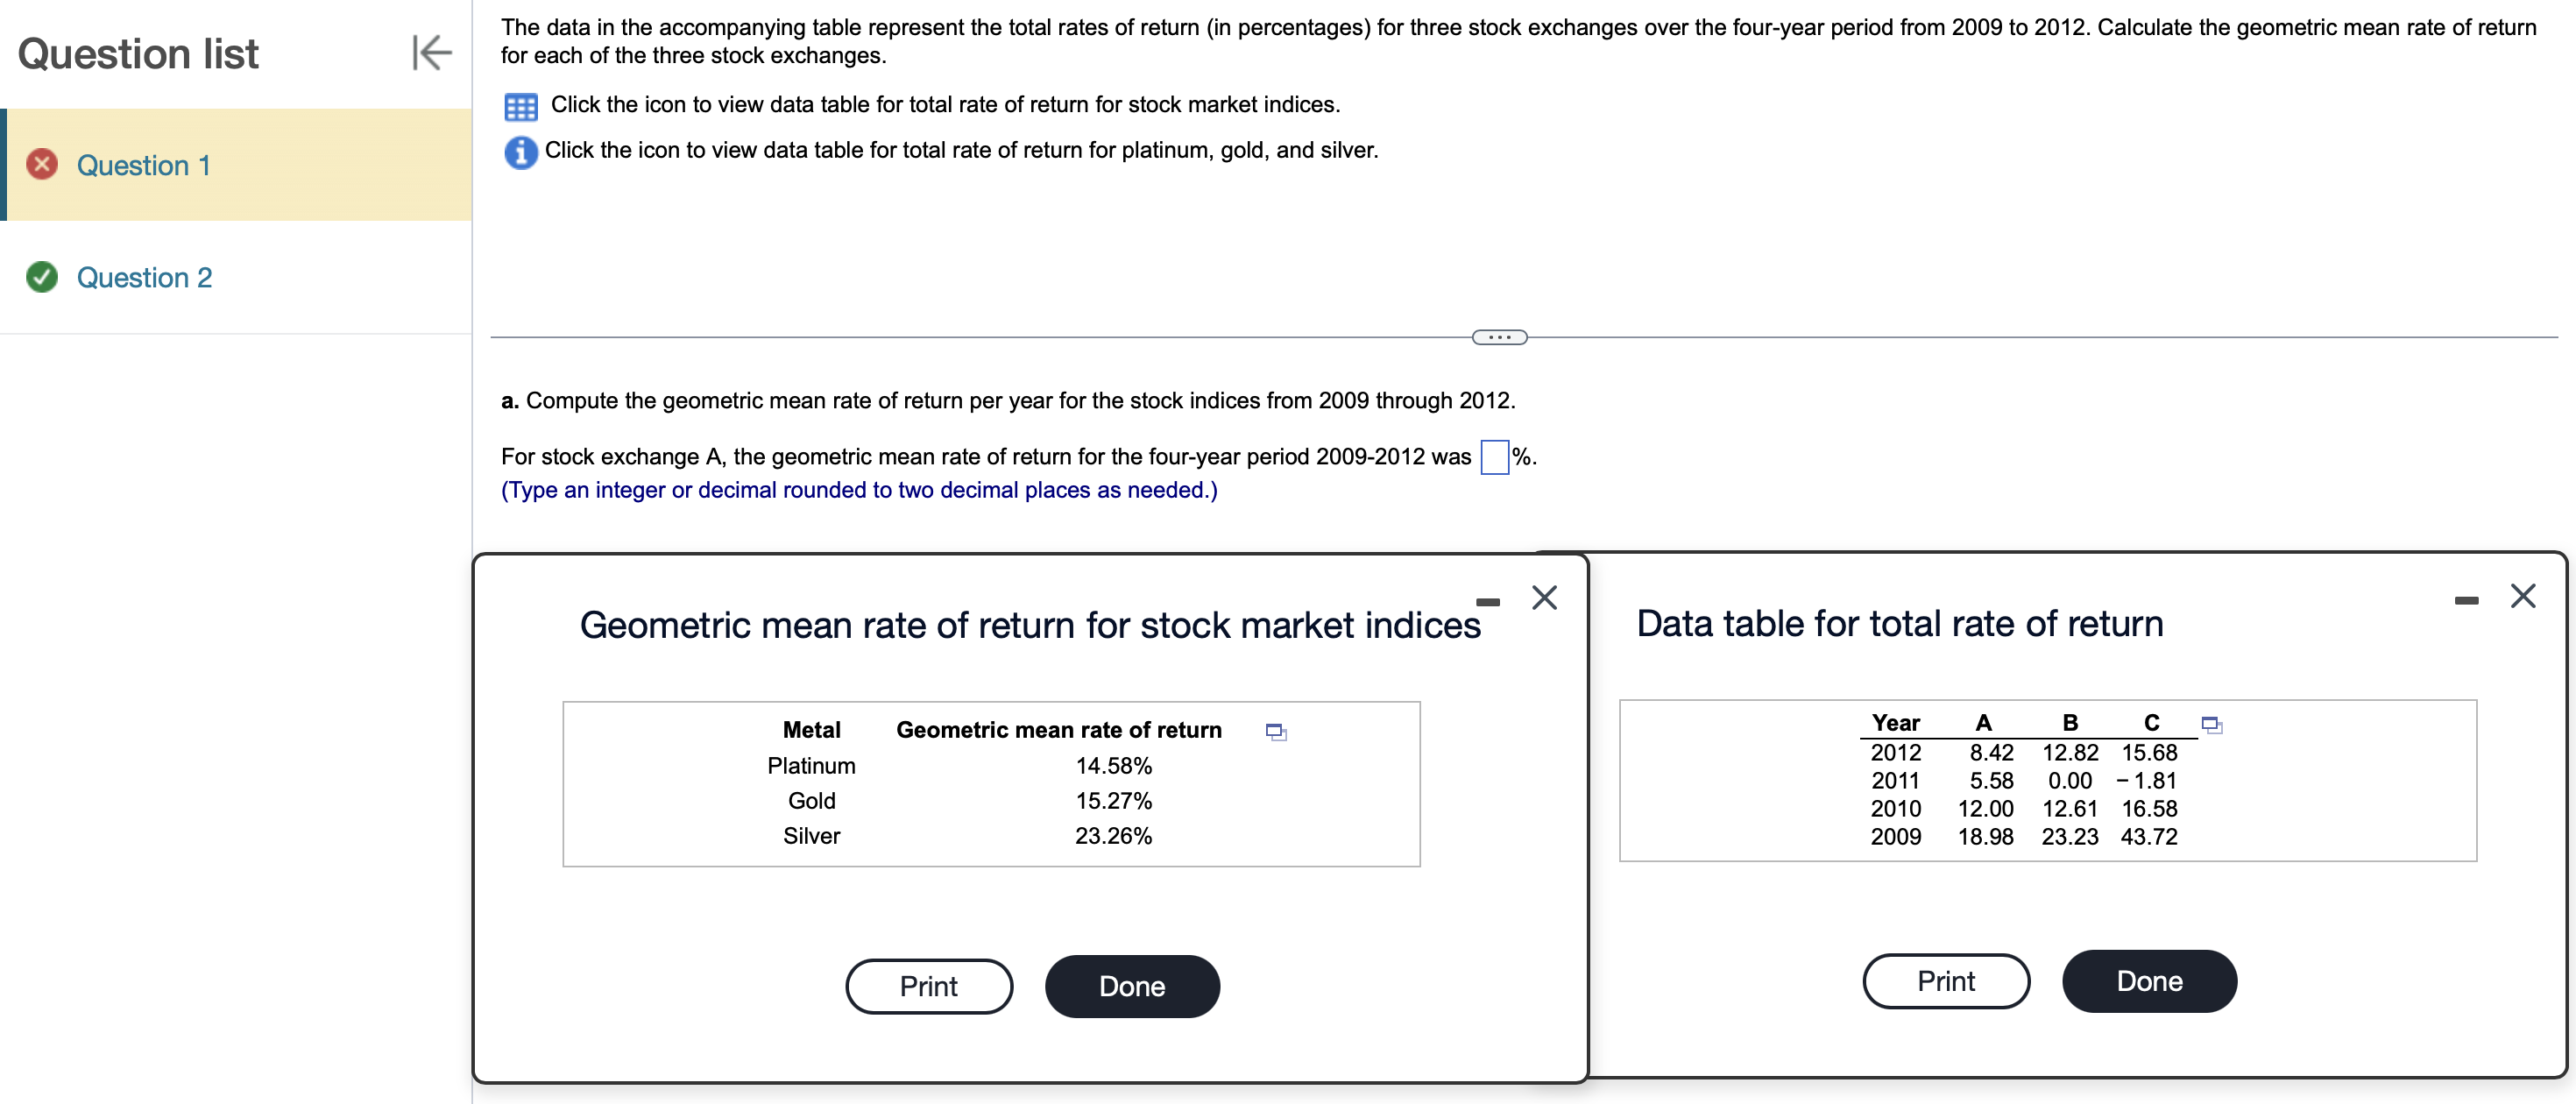Select Question 1 from the question list
The width and height of the screenshot is (2576, 1104).
click(143, 165)
